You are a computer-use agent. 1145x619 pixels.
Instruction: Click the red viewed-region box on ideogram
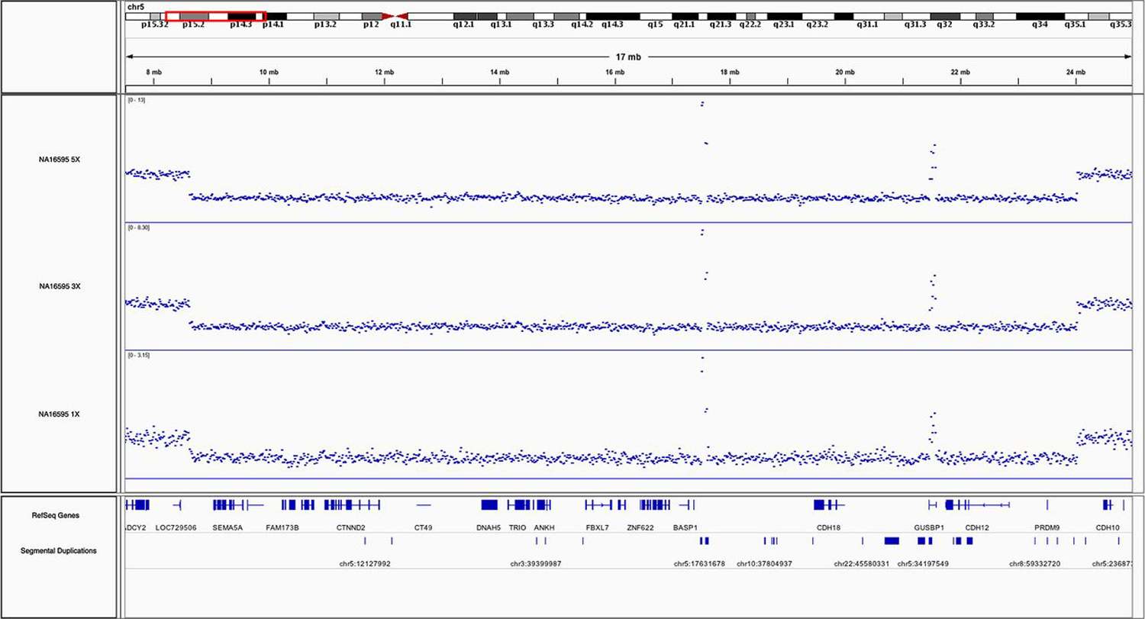coord(215,16)
